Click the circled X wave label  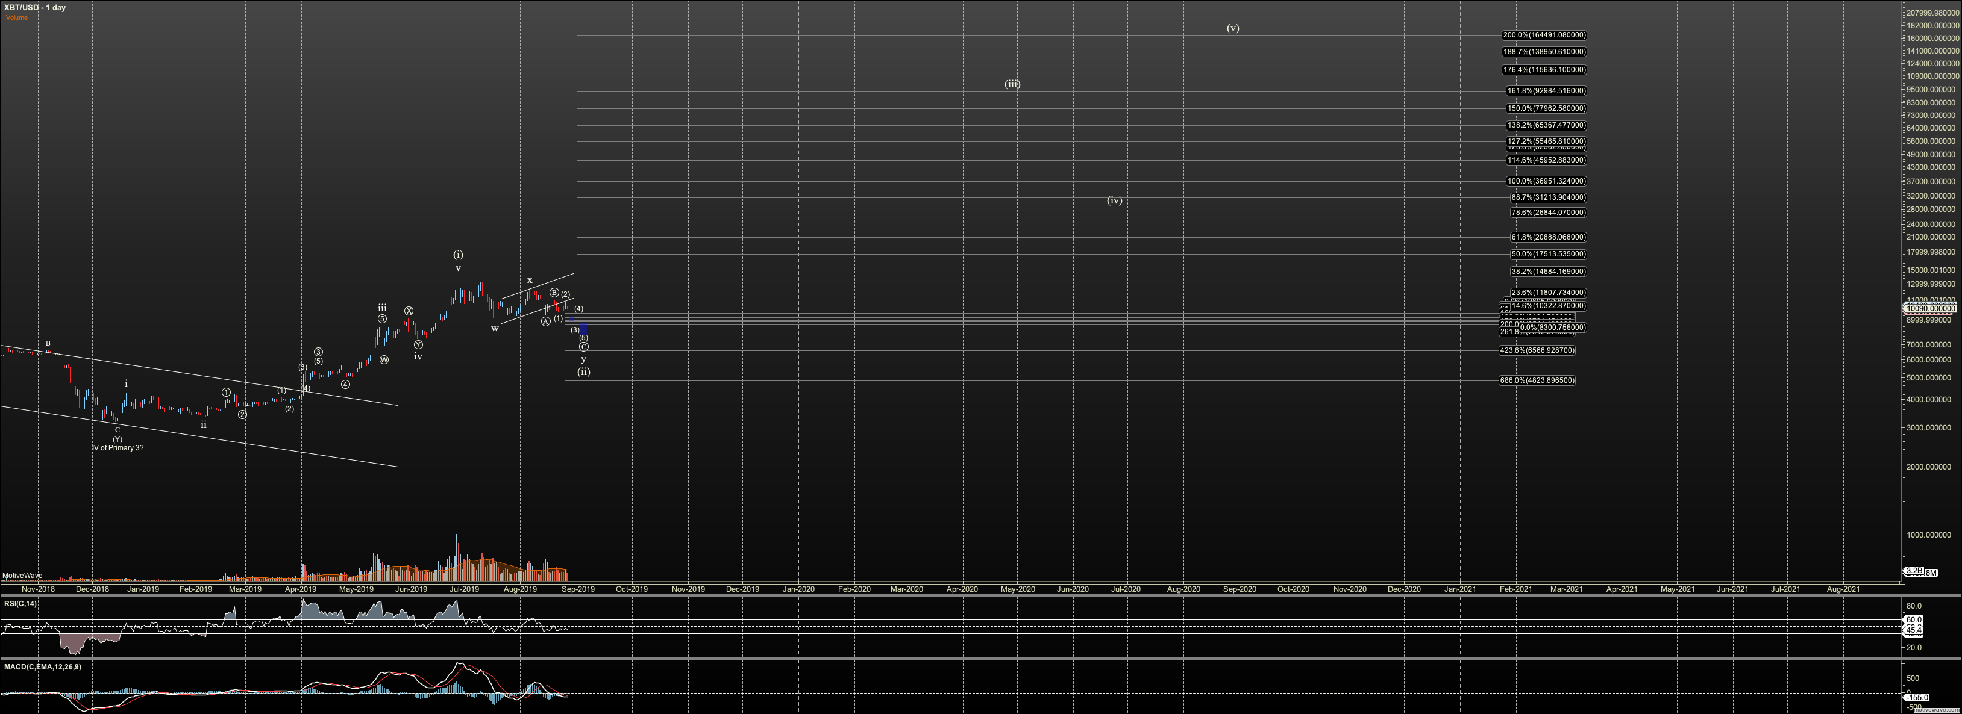409,311
